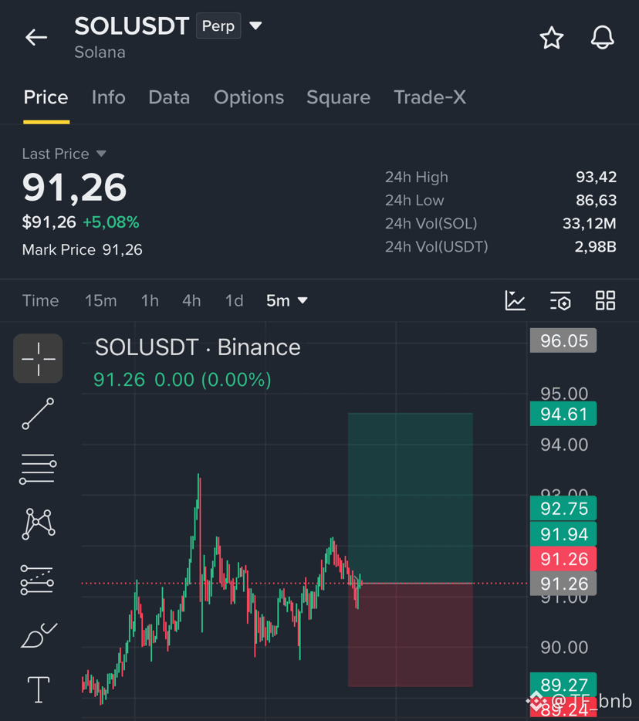Switch to the Options tab
639x721 pixels.
(x=248, y=97)
